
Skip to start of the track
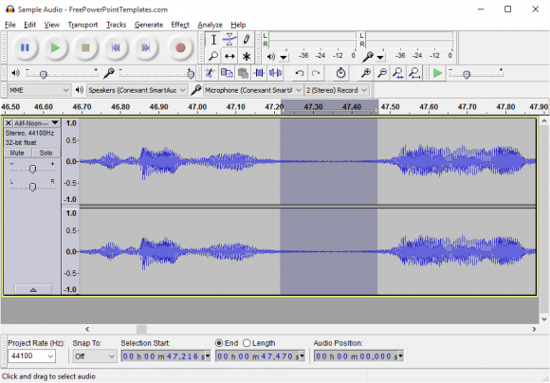(x=116, y=47)
